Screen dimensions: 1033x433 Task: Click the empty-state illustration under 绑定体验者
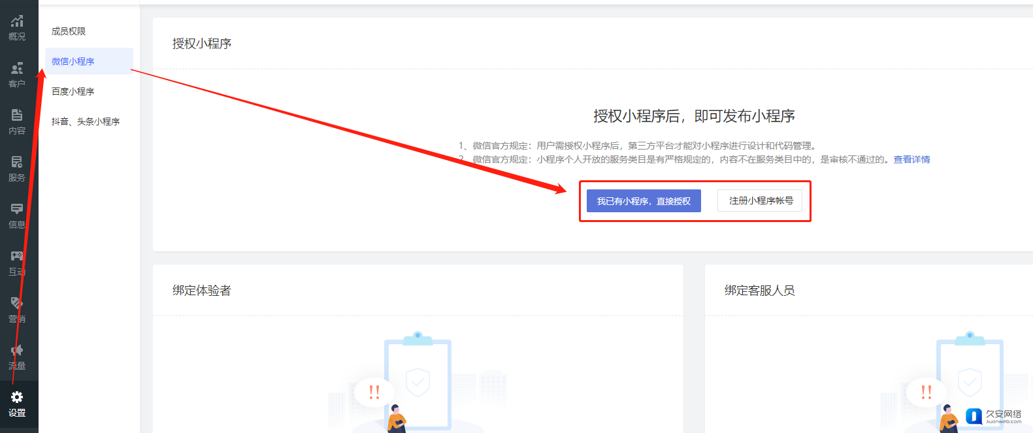418,382
